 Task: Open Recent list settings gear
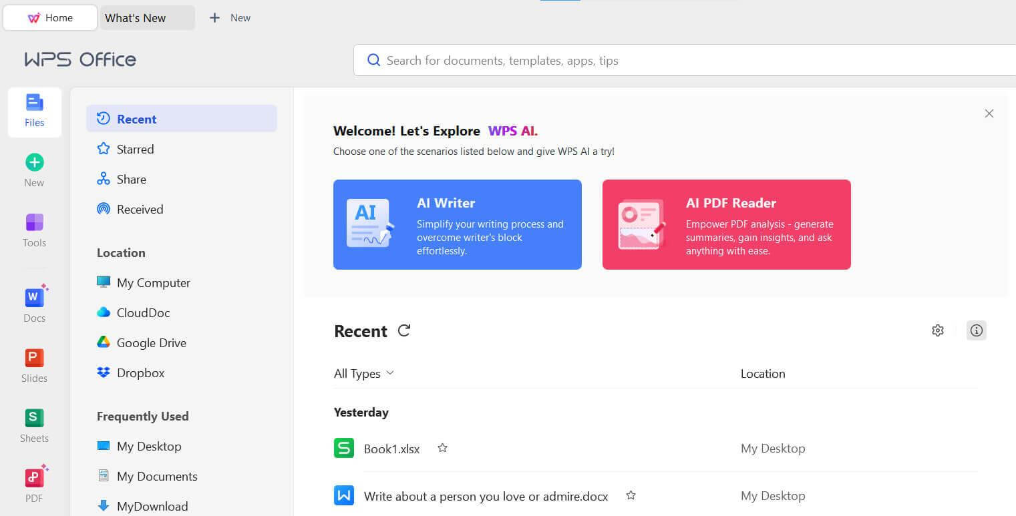click(937, 330)
